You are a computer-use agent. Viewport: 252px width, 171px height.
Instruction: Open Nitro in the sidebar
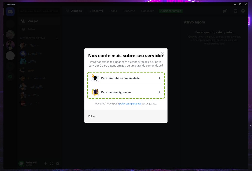tap(39, 29)
